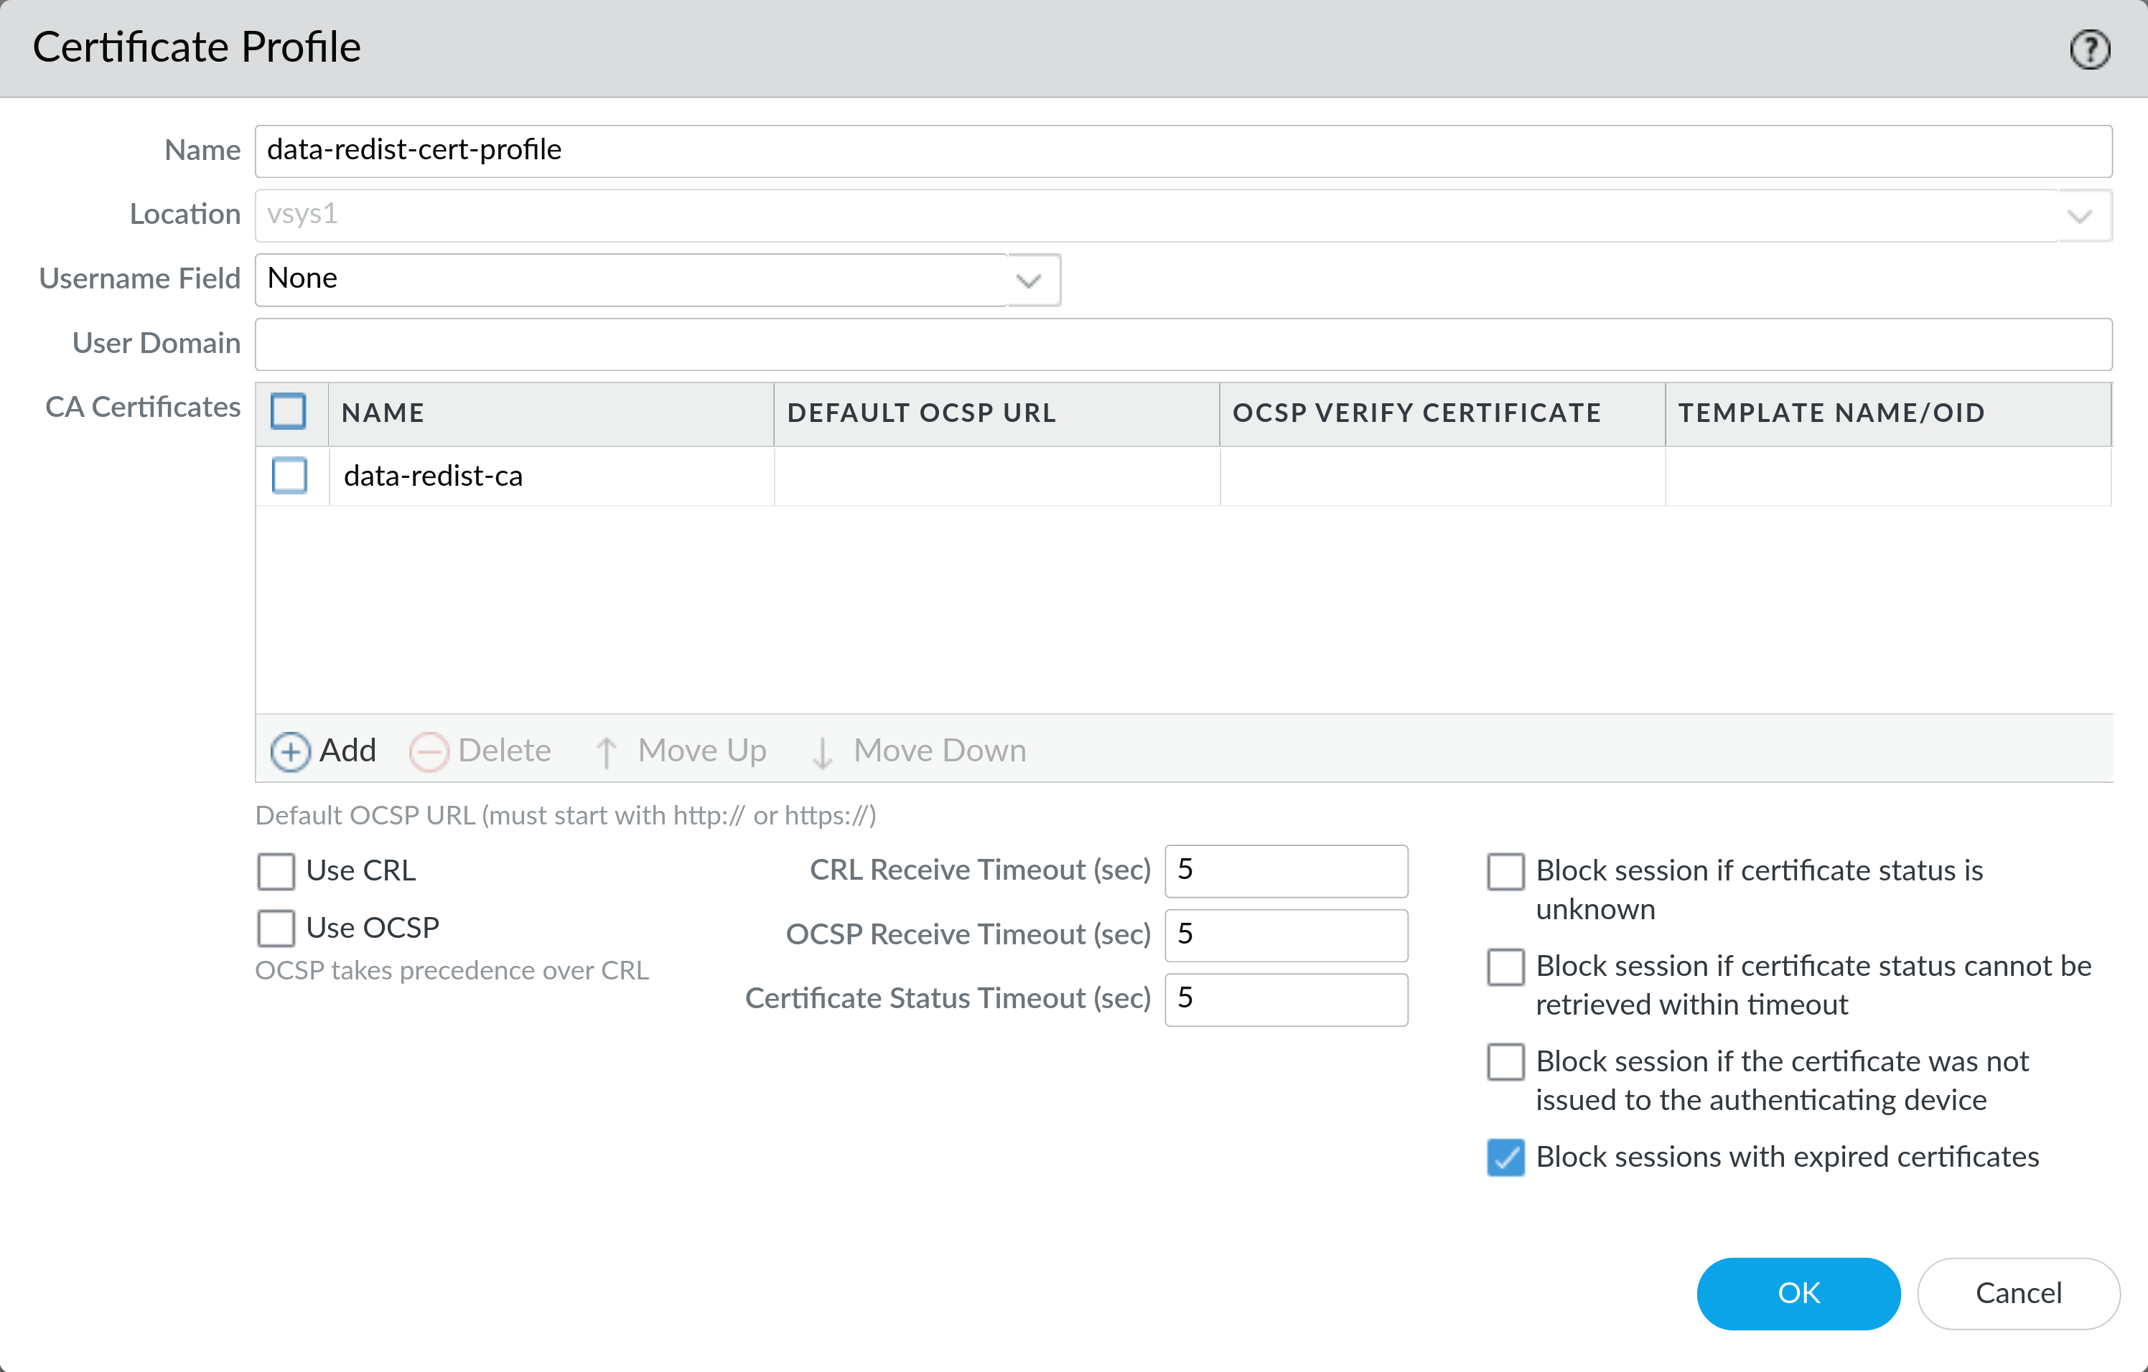Viewport: 2148px width, 1372px height.
Task: Edit the CRL Receive Timeout value
Action: click(1285, 871)
